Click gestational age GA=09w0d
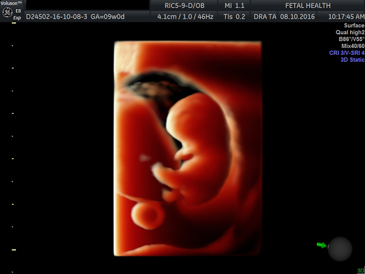The width and height of the screenshot is (365, 274). coord(108,17)
